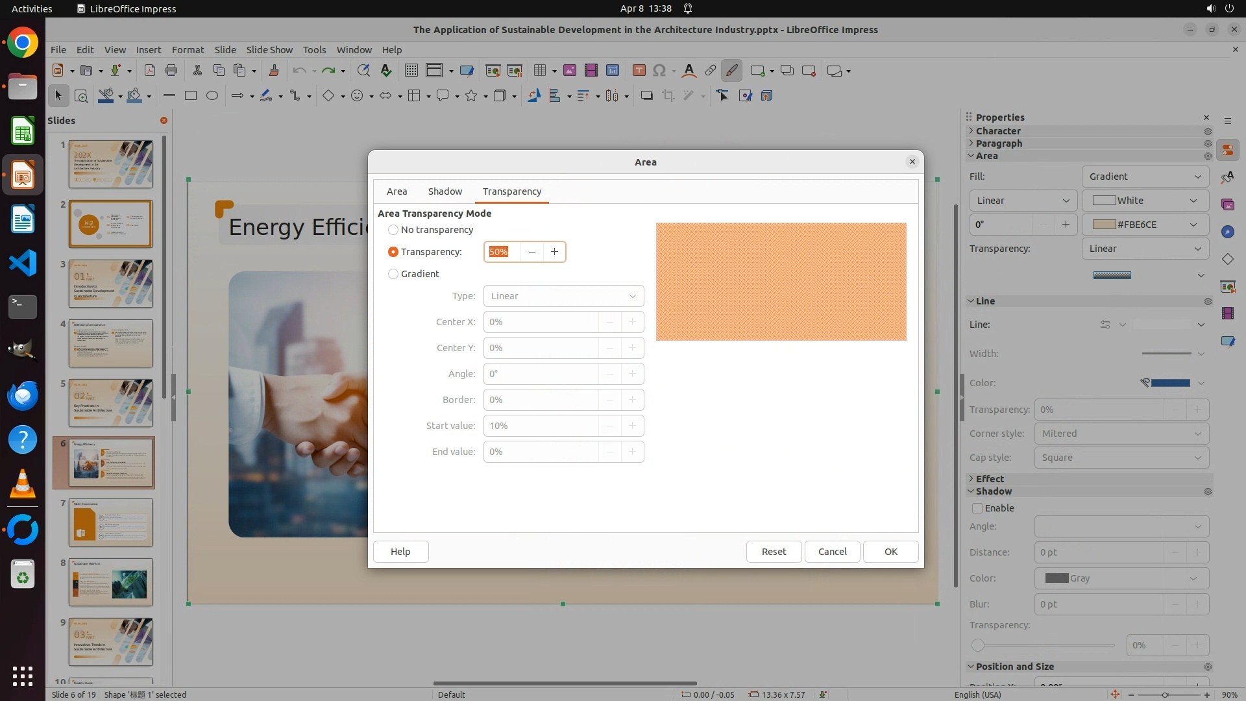This screenshot has height=701, width=1246.
Task: Open the Slide Show menu
Action: 269,50
